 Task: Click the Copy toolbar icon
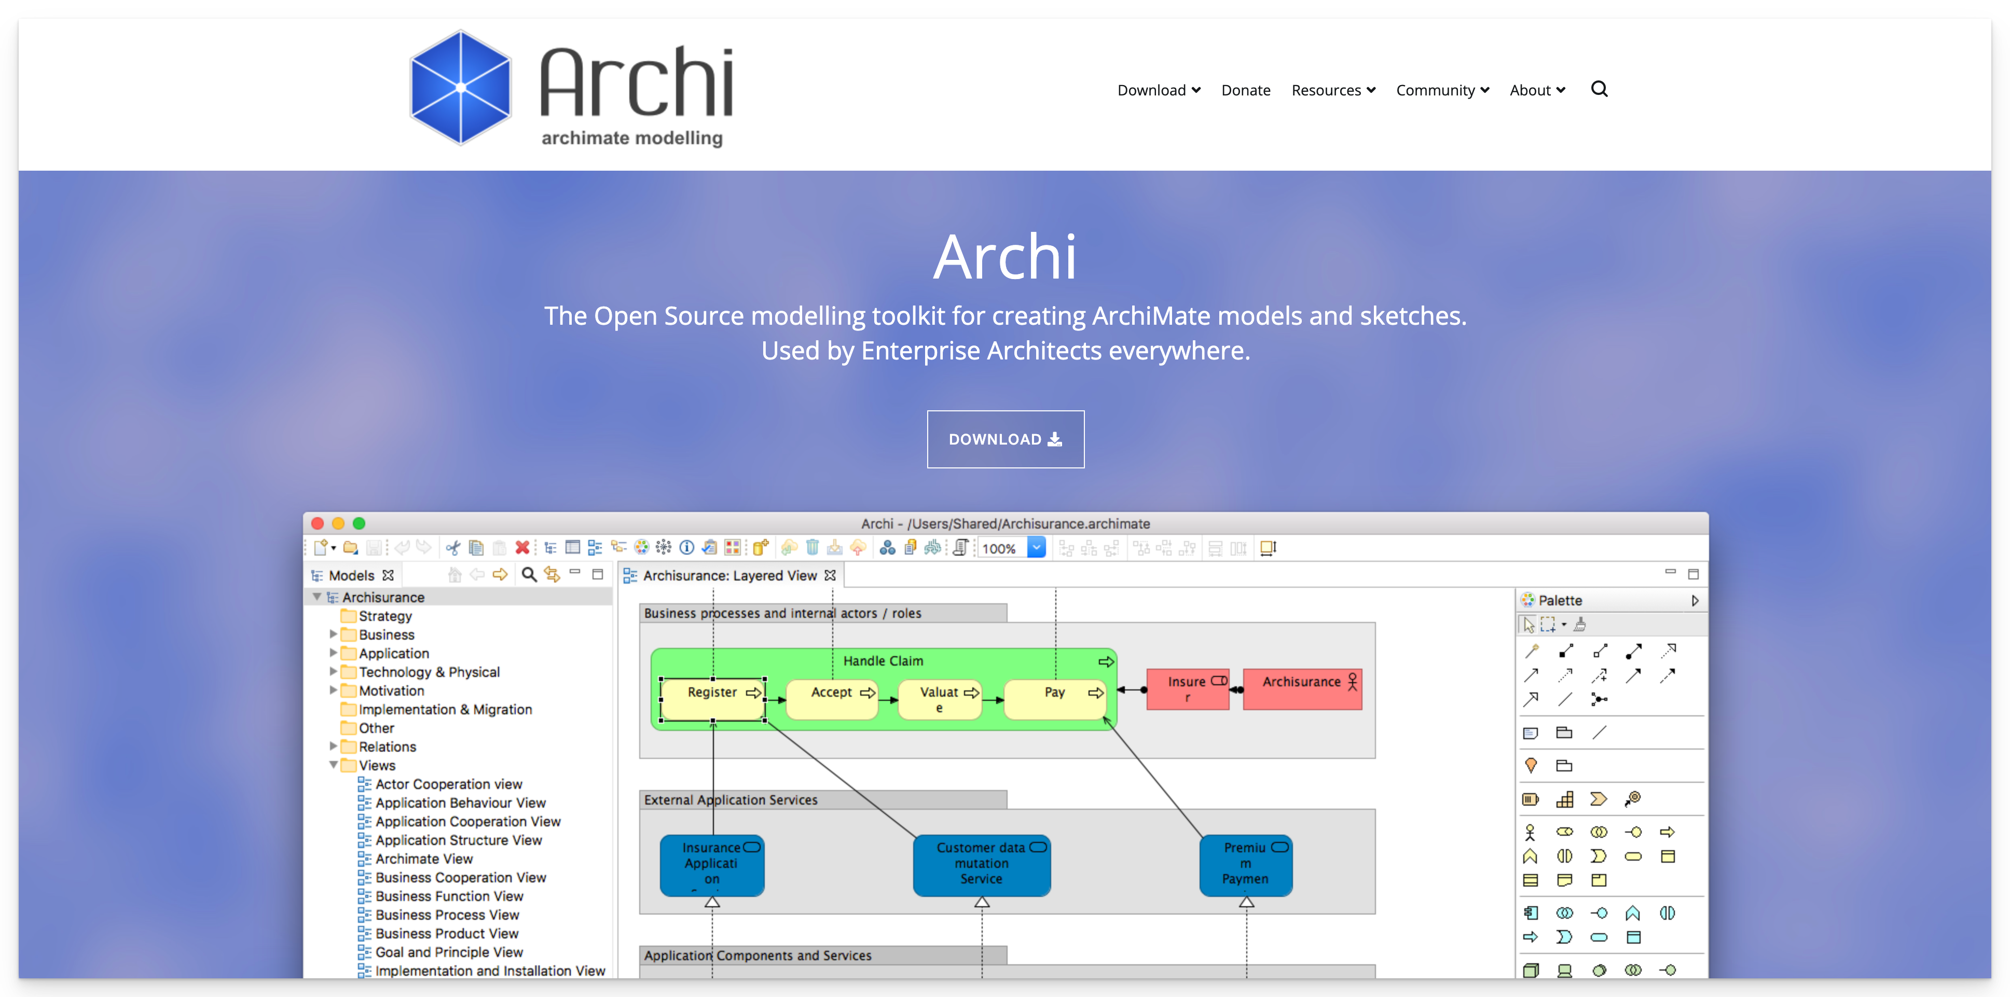tap(476, 548)
